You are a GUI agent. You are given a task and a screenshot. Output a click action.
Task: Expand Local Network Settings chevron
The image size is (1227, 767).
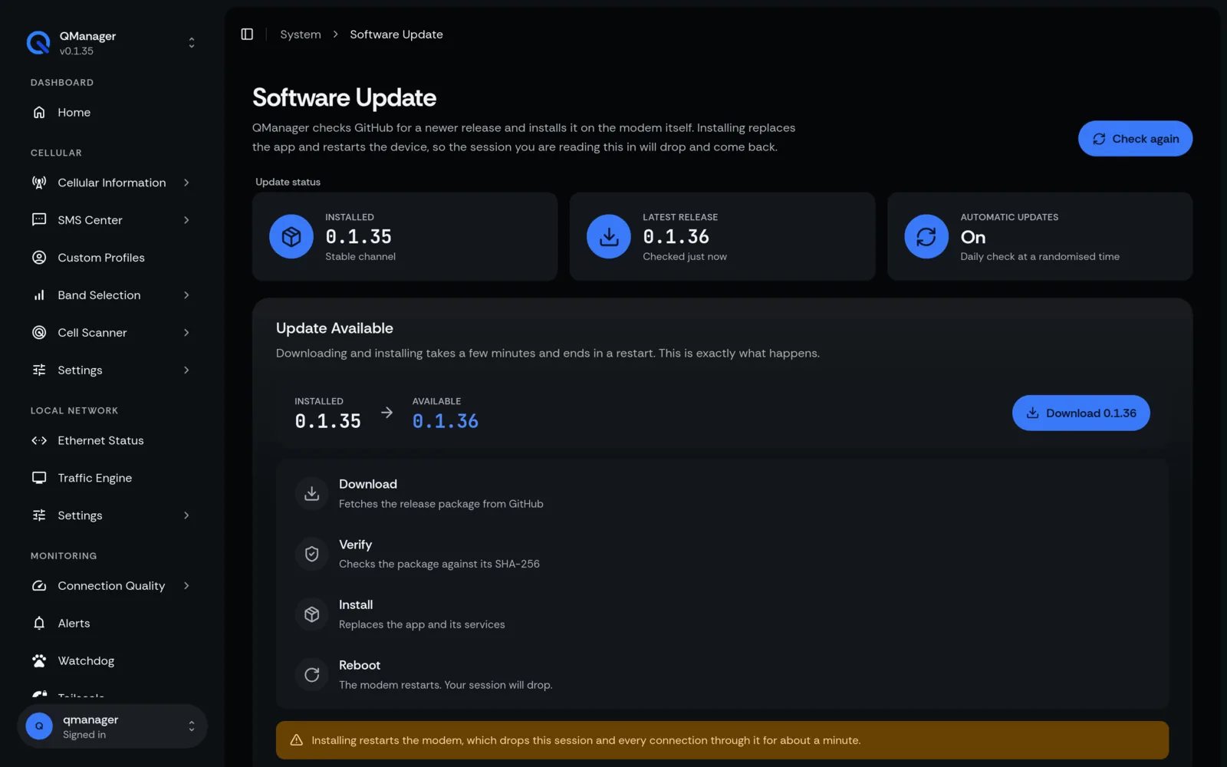pos(186,515)
